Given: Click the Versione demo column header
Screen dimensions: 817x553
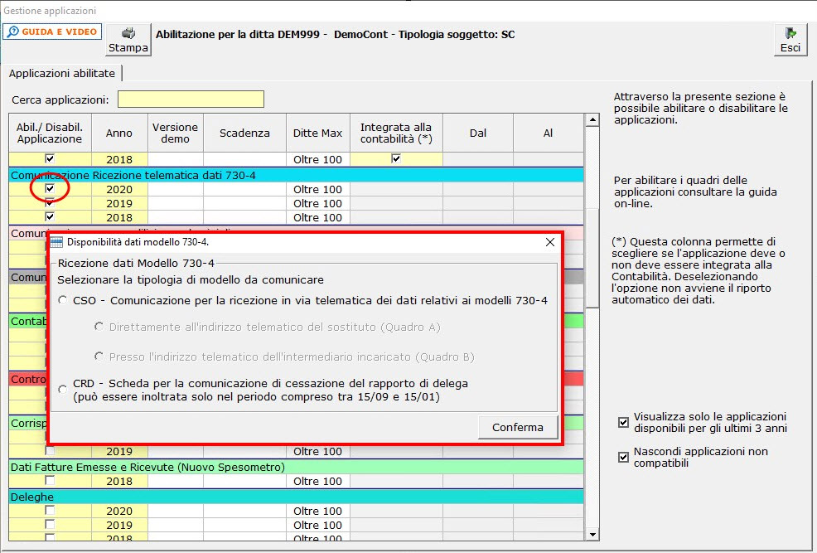Looking at the screenshot, I should tap(175, 133).
